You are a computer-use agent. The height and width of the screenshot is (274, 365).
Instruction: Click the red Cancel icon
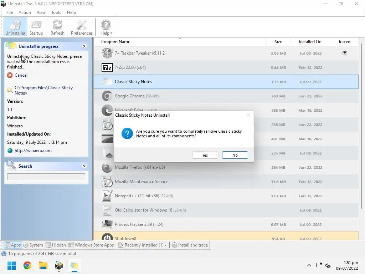point(10,75)
